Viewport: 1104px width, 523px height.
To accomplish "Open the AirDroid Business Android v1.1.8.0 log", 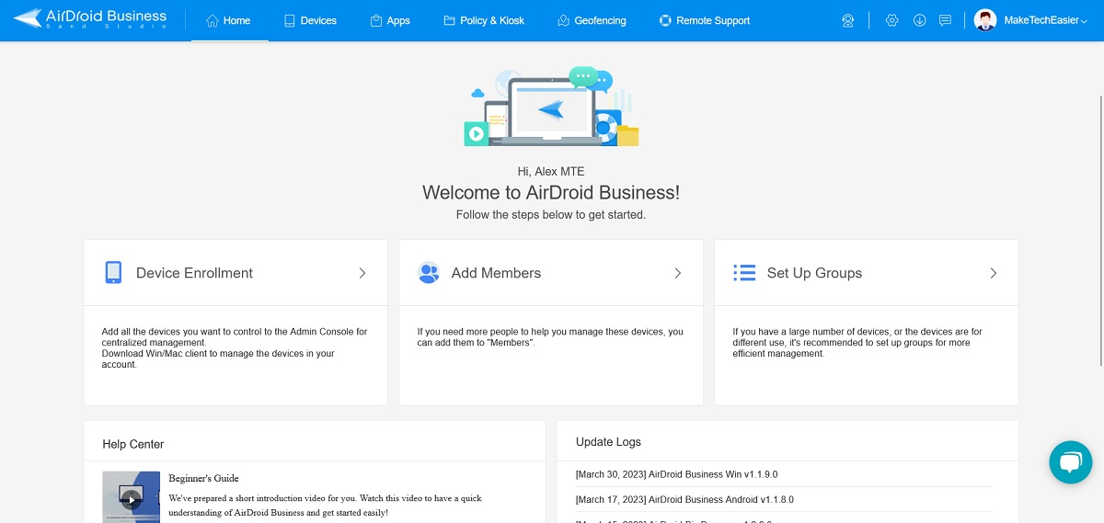I will (684, 500).
